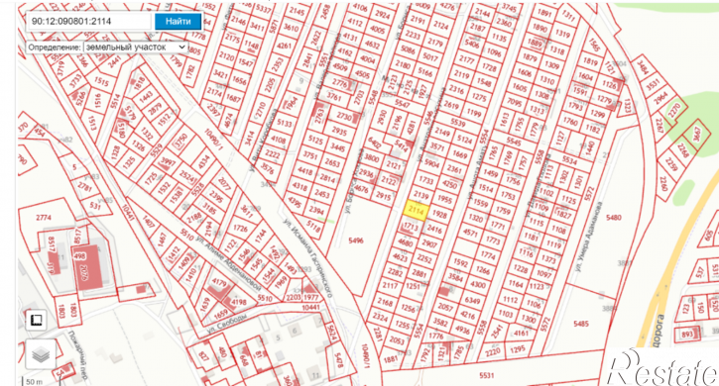Open the земельный участок dropdown
Image resolution: width=719 pixels, height=386 pixels.
[x=135, y=48]
